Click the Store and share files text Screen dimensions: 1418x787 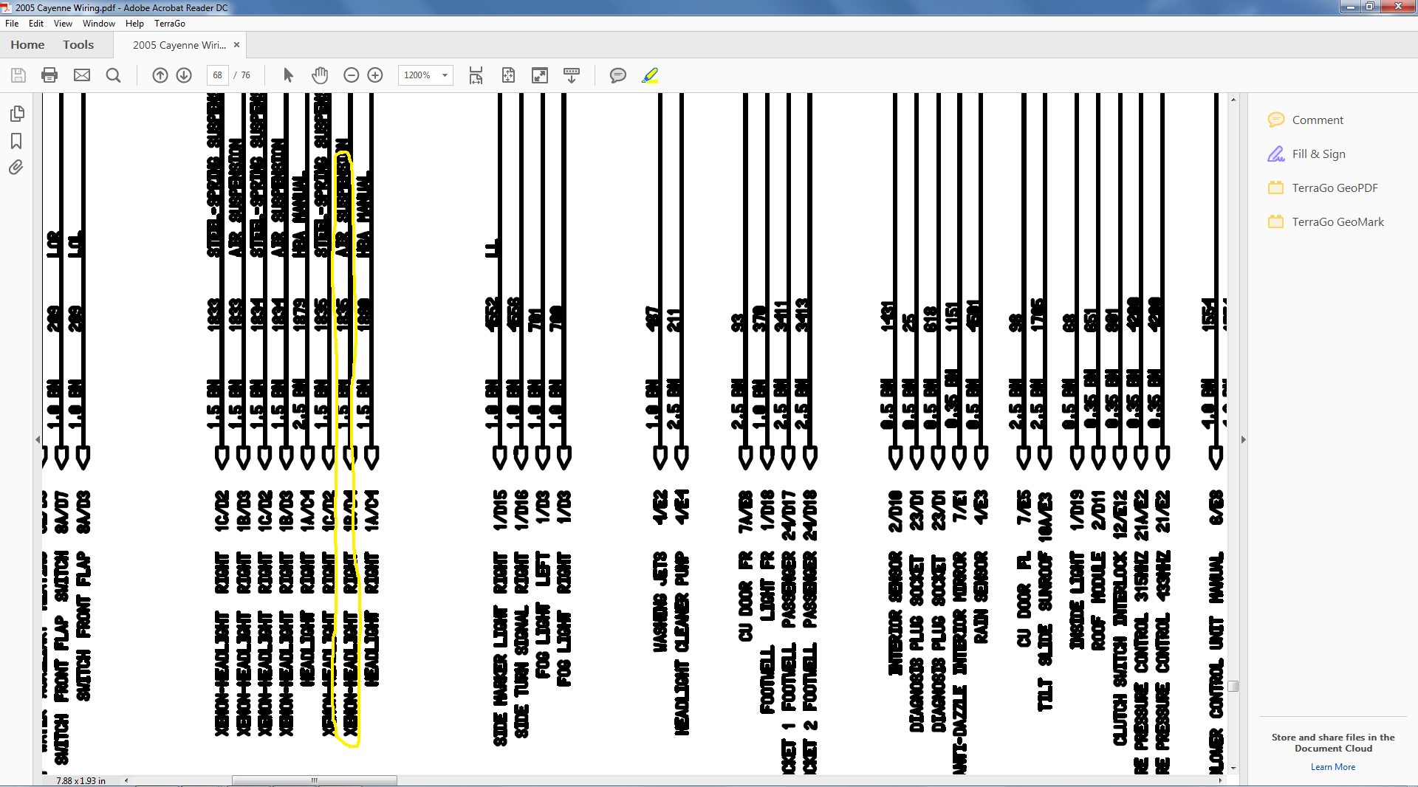[1333, 743]
